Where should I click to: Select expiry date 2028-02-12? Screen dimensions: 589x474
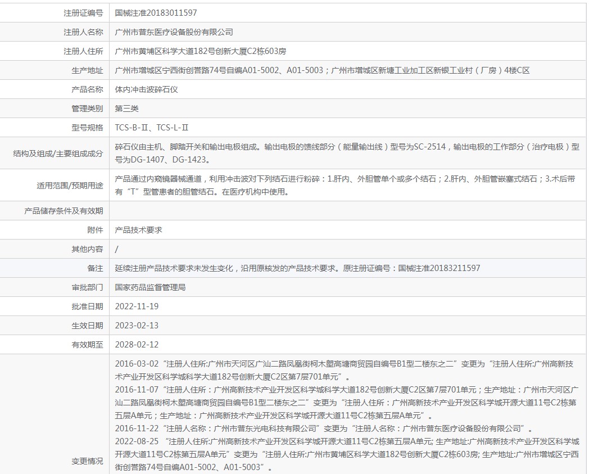coord(137,345)
